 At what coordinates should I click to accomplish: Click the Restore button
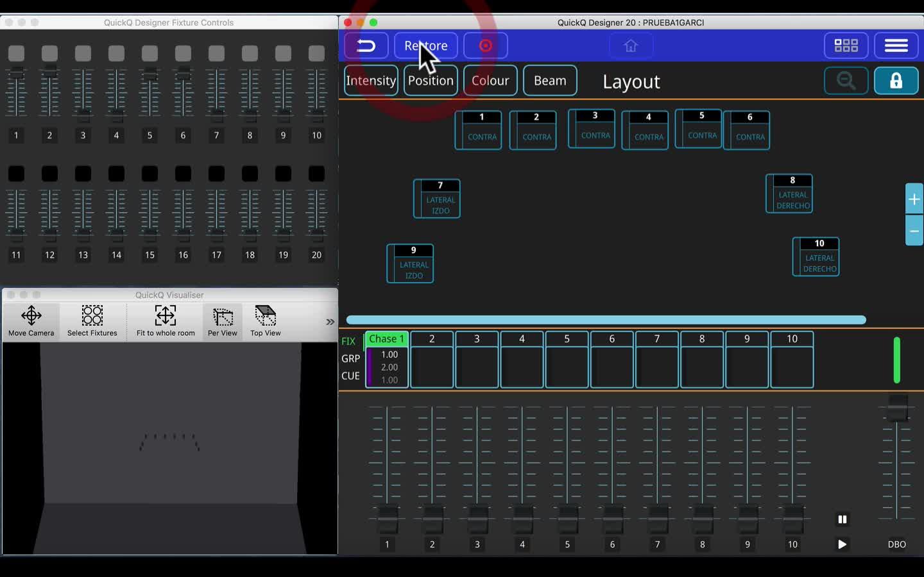[x=426, y=46]
